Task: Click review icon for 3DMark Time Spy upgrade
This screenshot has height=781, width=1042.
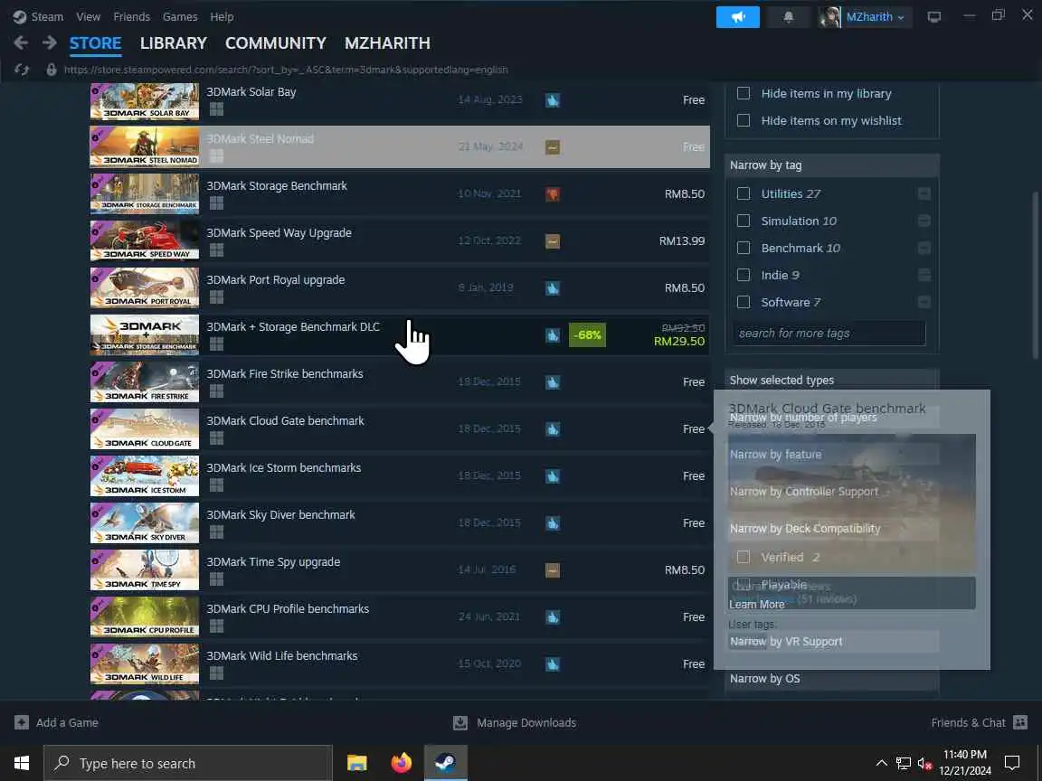Action: point(553,569)
